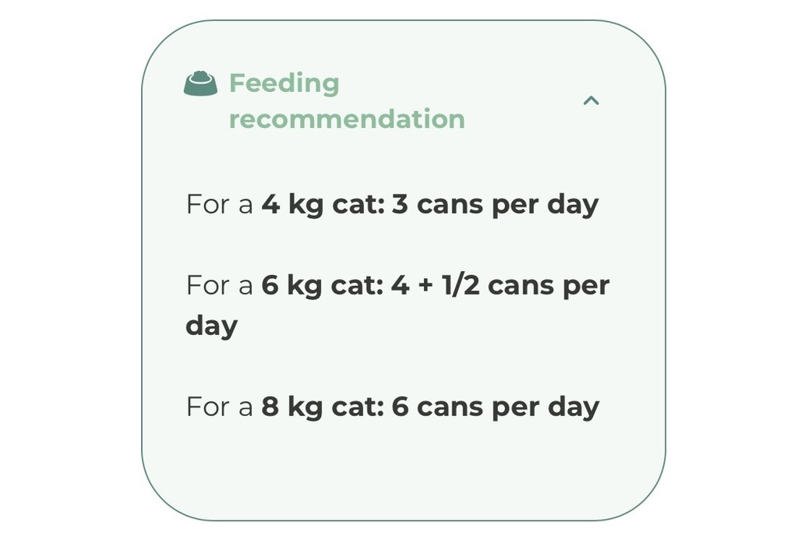Click the "1/2" fraction in the 6 kg line
Image resolution: width=798 pixels, height=554 pixels.
click(x=460, y=286)
